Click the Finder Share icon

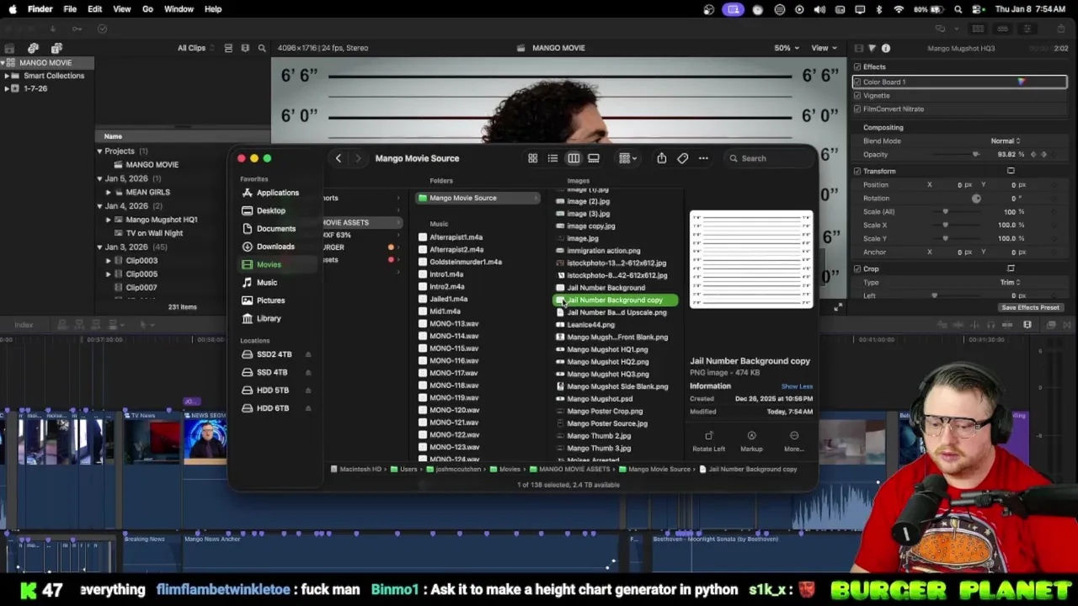pos(662,158)
